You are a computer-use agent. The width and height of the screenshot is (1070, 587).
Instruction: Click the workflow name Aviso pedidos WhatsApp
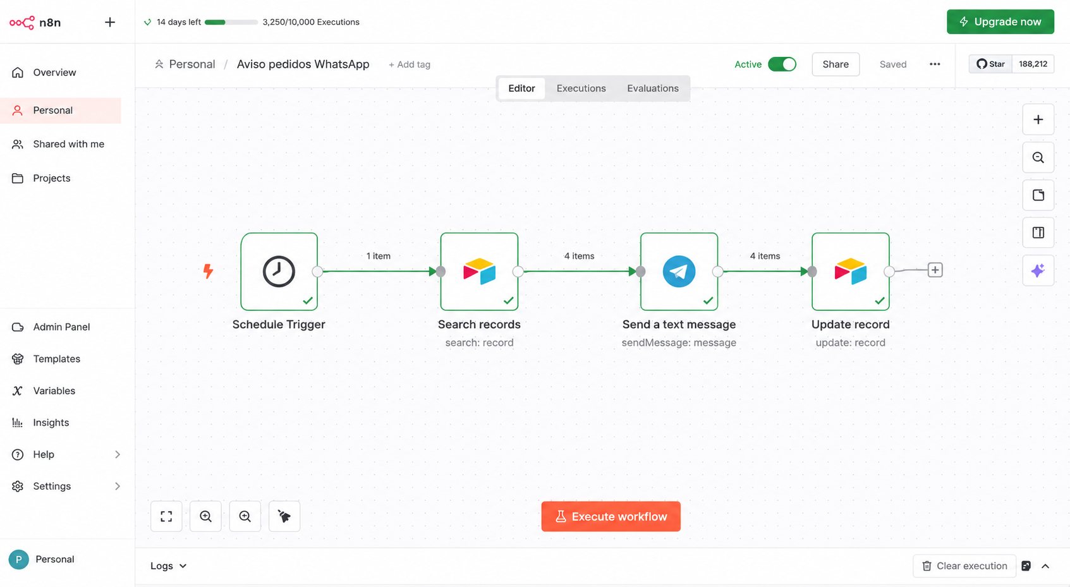coord(303,64)
